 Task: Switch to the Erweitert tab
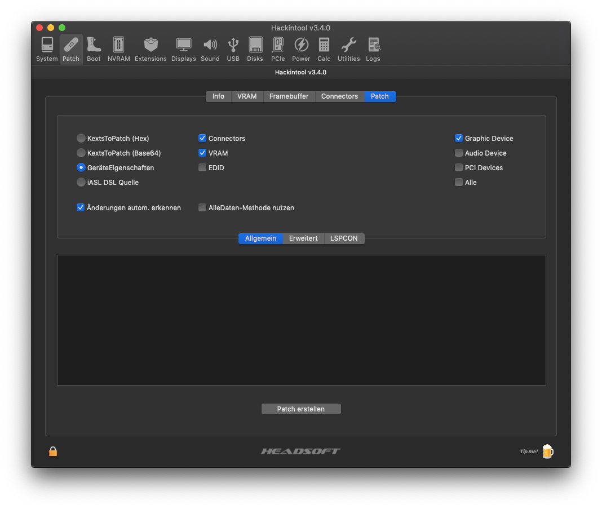[303, 238]
